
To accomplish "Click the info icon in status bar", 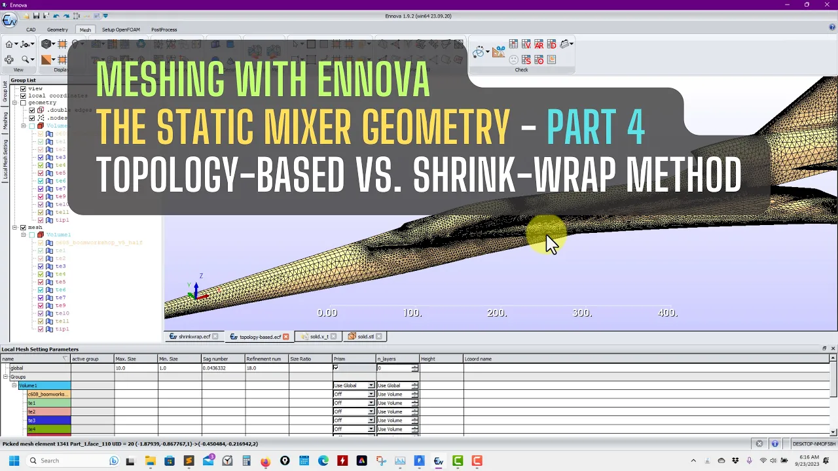I will click(774, 444).
